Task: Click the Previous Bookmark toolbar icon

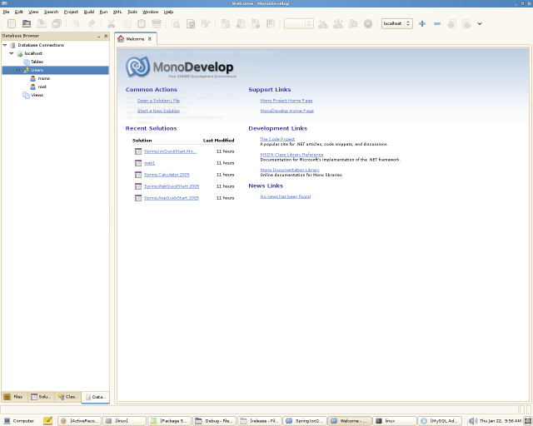Action: (x=241, y=23)
